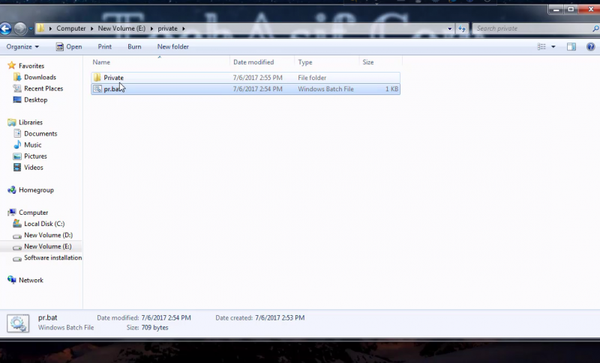This screenshot has width=600, height=363.
Task: Select Computer in navigation pane
Action: tap(33, 213)
